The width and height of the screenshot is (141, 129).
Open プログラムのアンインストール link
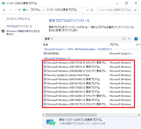point(19,26)
